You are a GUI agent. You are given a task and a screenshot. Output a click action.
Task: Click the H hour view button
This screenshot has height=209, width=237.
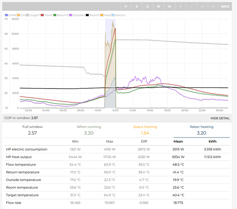click(126, 6)
